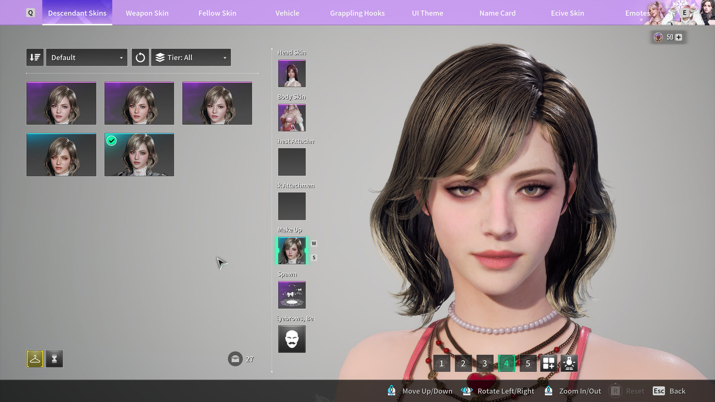Open the Eyebrows, Beard mustache slot
The height and width of the screenshot is (402, 715).
tap(292, 339)
